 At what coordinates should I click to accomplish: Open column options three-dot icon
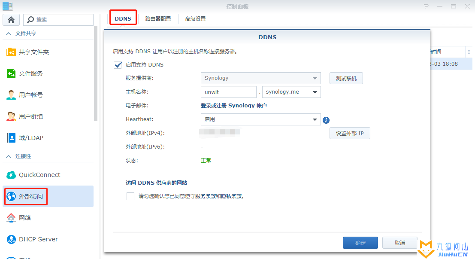click(x=469, y=52)
